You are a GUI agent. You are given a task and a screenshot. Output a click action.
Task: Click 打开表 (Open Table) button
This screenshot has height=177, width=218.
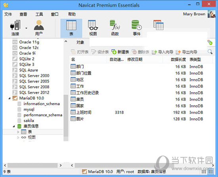coord(80,52)
